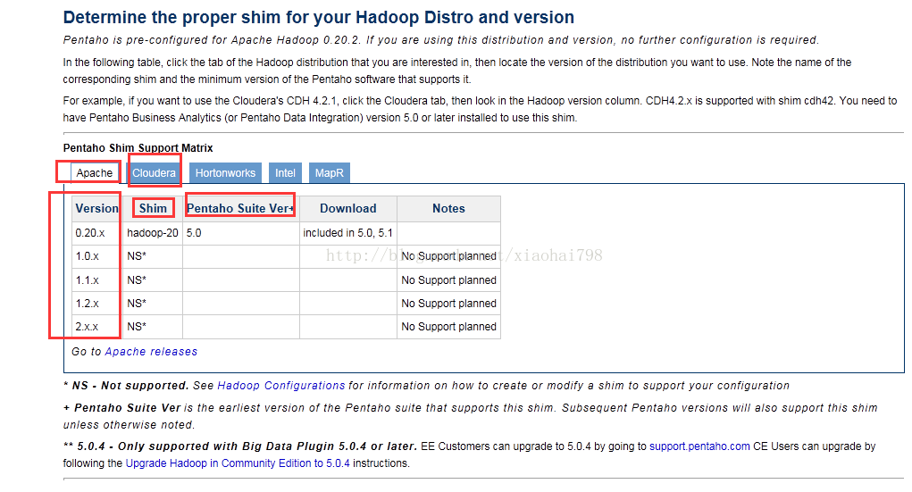This screenshot has height=492, width=912.
Task: Select the 2.x.x version cell
Action: [x=97, y=327]
